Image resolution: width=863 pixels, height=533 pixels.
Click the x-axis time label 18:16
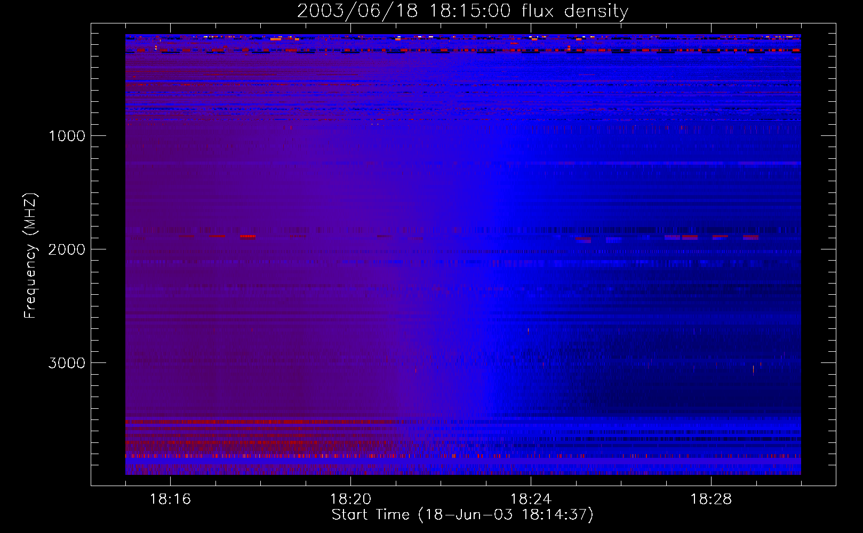[170, 499]
